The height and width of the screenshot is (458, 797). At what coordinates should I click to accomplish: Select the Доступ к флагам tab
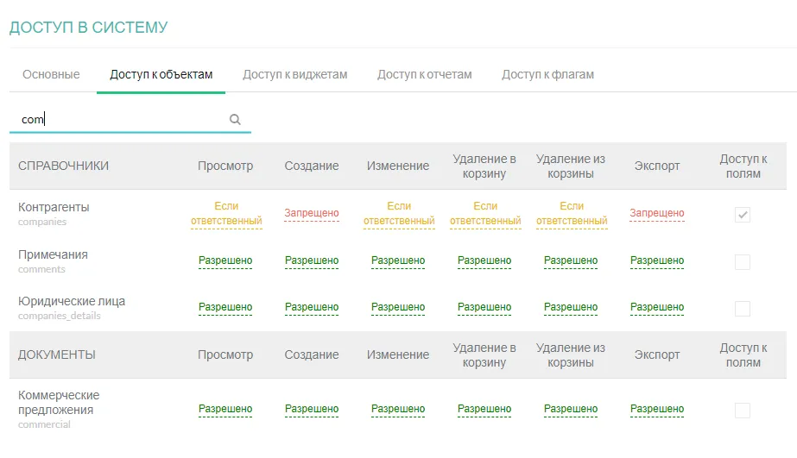click(547, 74)
